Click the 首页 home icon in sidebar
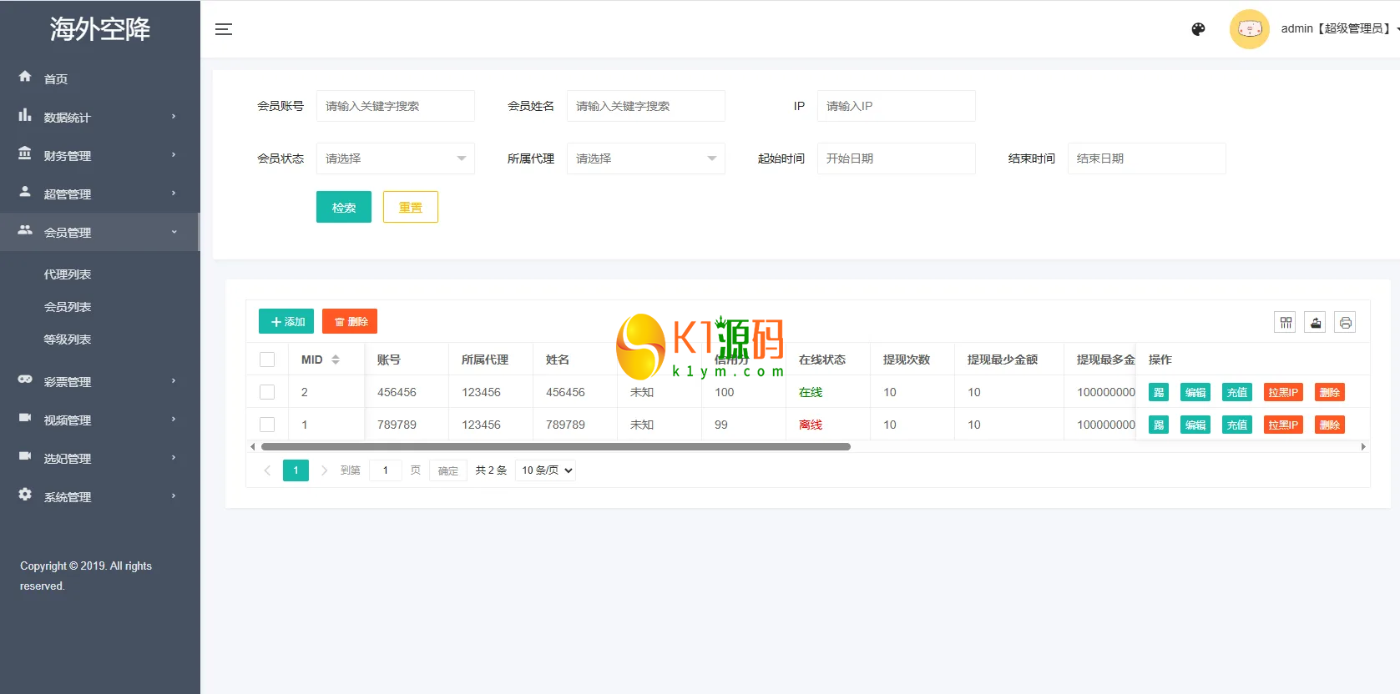The image size is (1400, 694). click(x=25, y=77)
